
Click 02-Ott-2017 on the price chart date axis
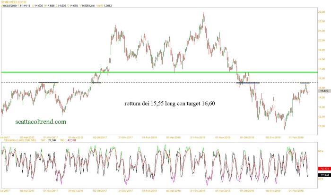click(x=100, y=138)
